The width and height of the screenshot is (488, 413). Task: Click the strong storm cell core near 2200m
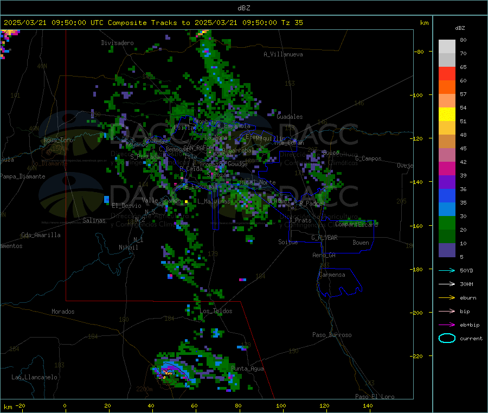click(167, 373)
